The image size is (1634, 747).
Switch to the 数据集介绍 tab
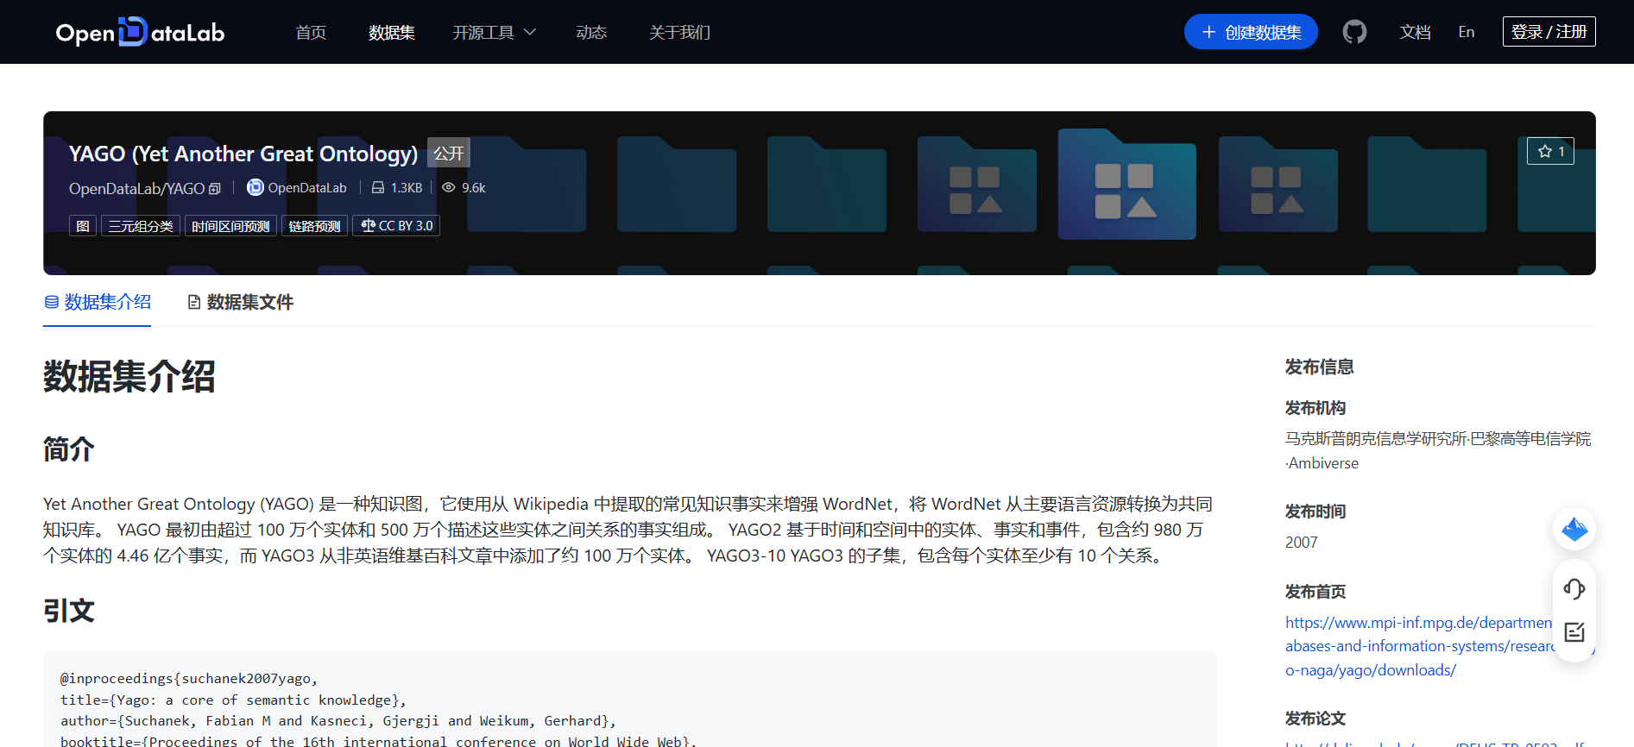pyautogui.click(x=98, y=302)
